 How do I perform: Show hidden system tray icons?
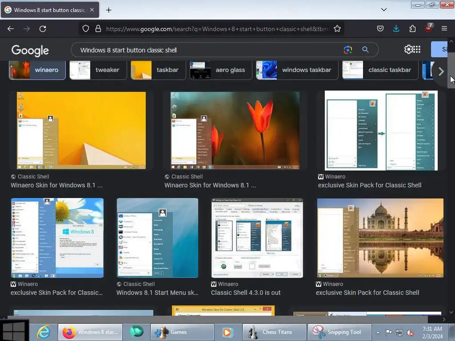point(378,333)
